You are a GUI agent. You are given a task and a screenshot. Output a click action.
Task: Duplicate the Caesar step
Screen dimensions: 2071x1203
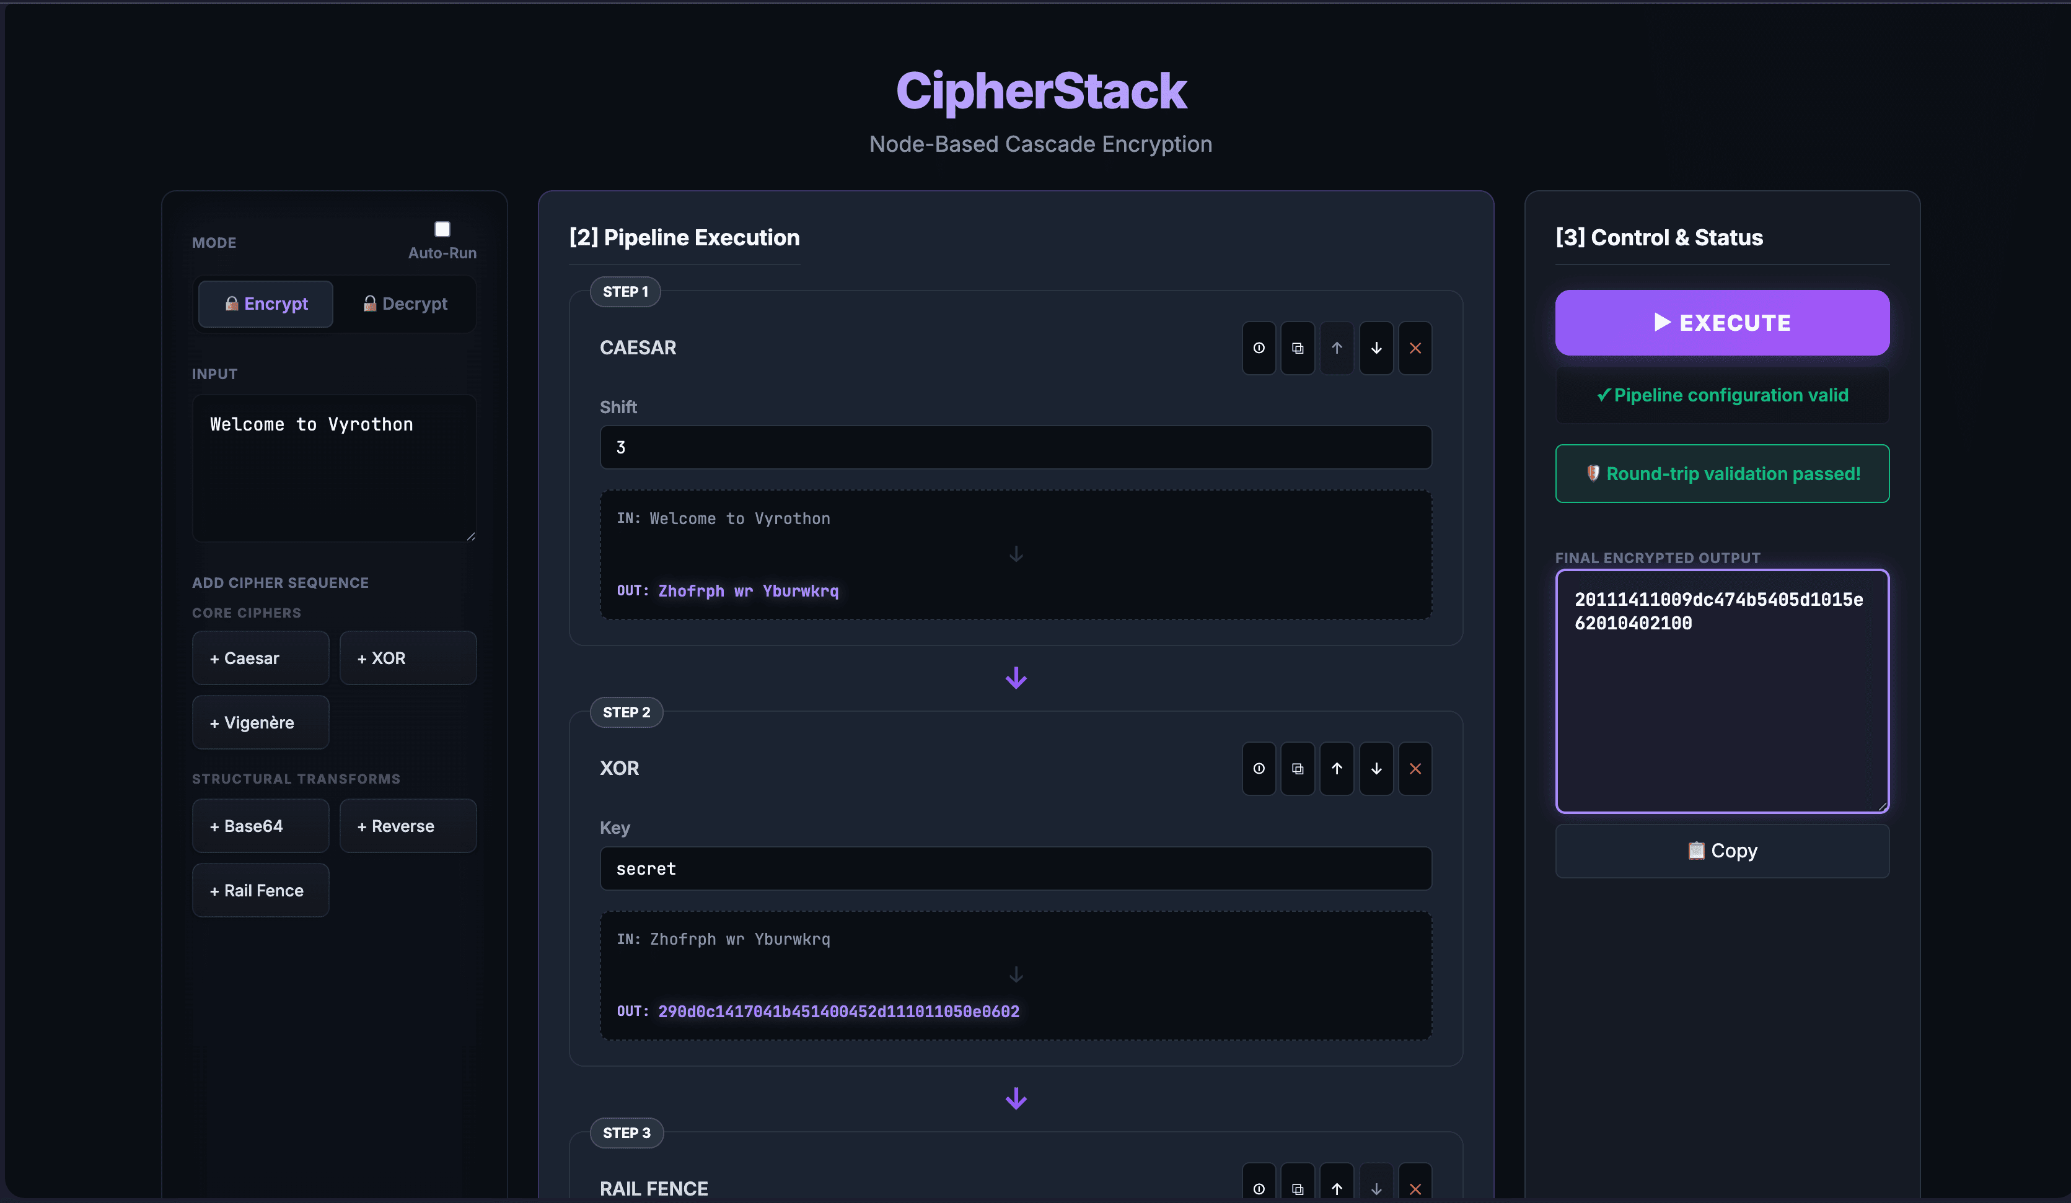pos(1298,348)
